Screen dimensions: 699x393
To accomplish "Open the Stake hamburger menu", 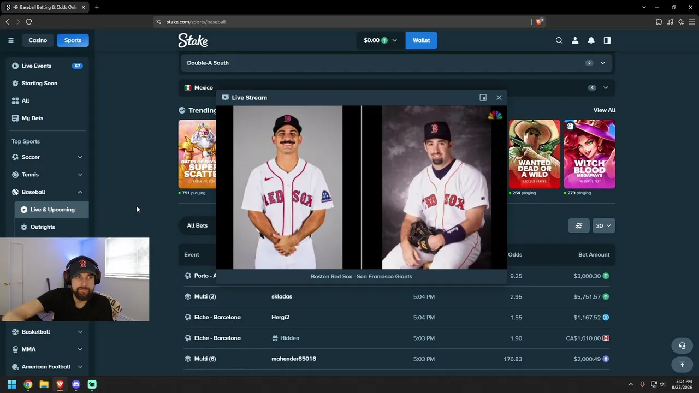I will (10, 40).
